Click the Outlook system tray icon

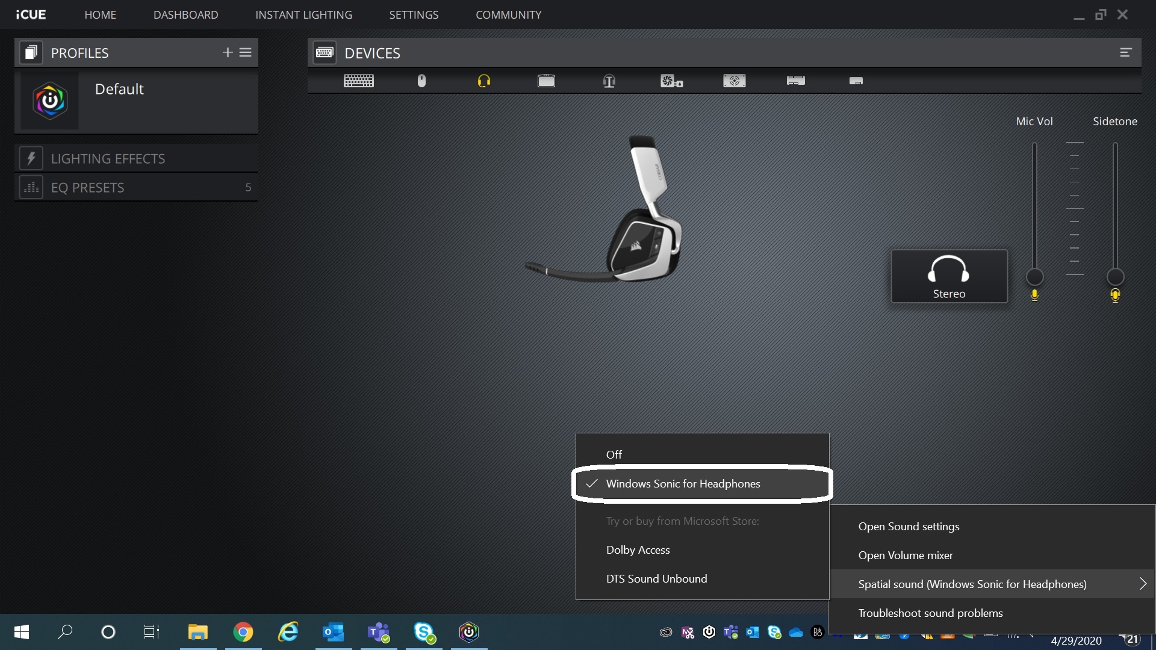coord(753,632)
